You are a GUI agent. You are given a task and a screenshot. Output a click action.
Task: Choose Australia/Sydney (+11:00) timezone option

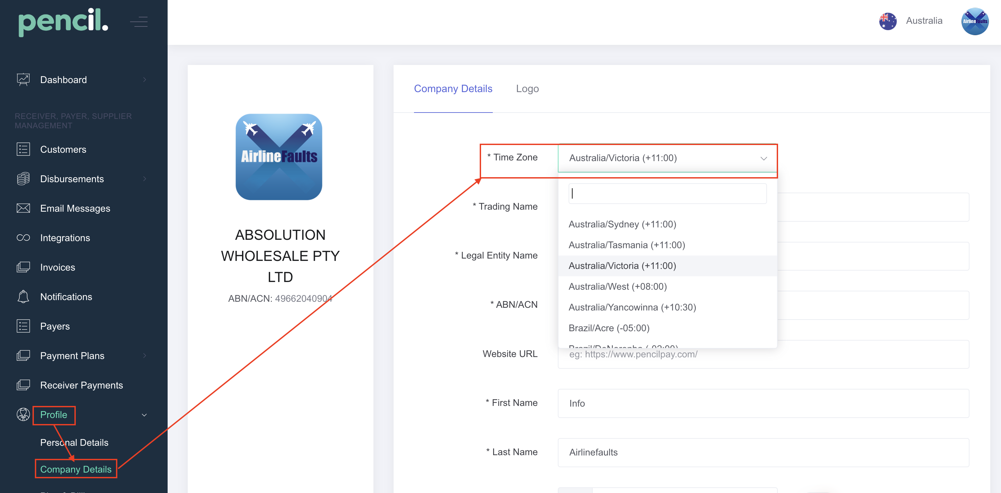(x=622, y=224)
